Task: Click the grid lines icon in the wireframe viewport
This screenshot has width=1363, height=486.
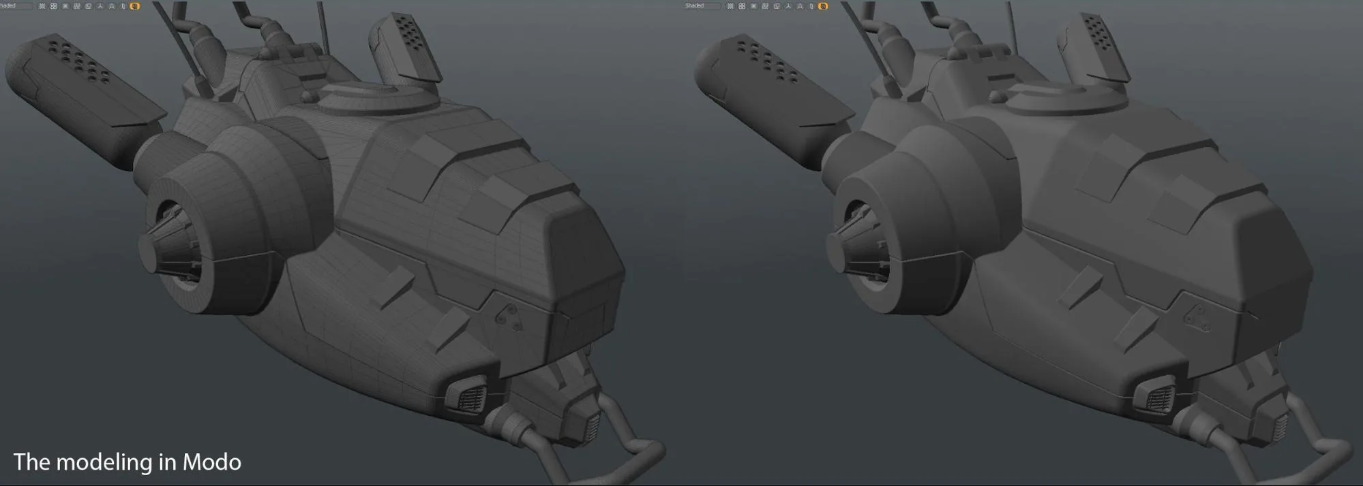Action: point(76,6)
